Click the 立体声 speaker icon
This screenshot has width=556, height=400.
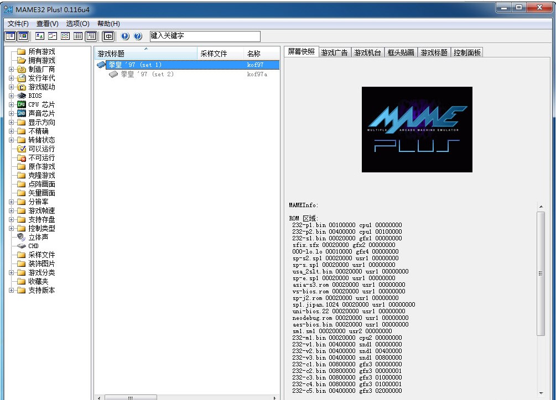coord(21,237)
